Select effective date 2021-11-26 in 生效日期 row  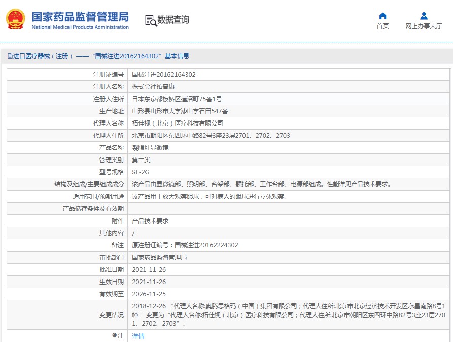tap(149, 282)
